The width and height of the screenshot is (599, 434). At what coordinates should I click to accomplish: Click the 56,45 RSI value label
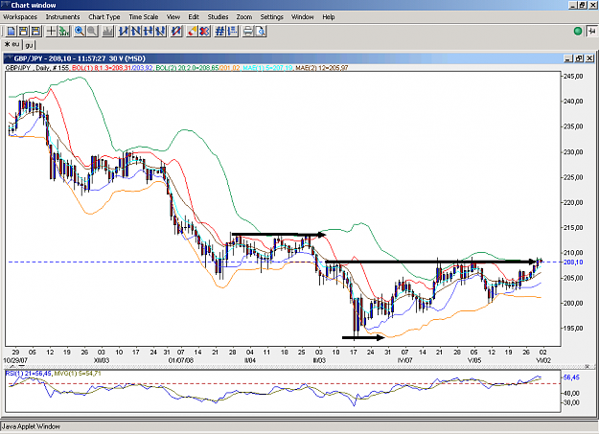[571, 377]
